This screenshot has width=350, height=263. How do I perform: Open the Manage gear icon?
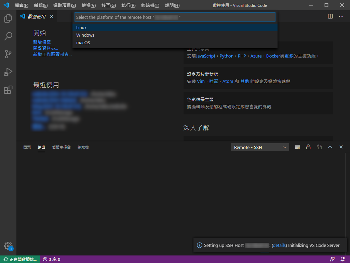(x=8, y=246)
